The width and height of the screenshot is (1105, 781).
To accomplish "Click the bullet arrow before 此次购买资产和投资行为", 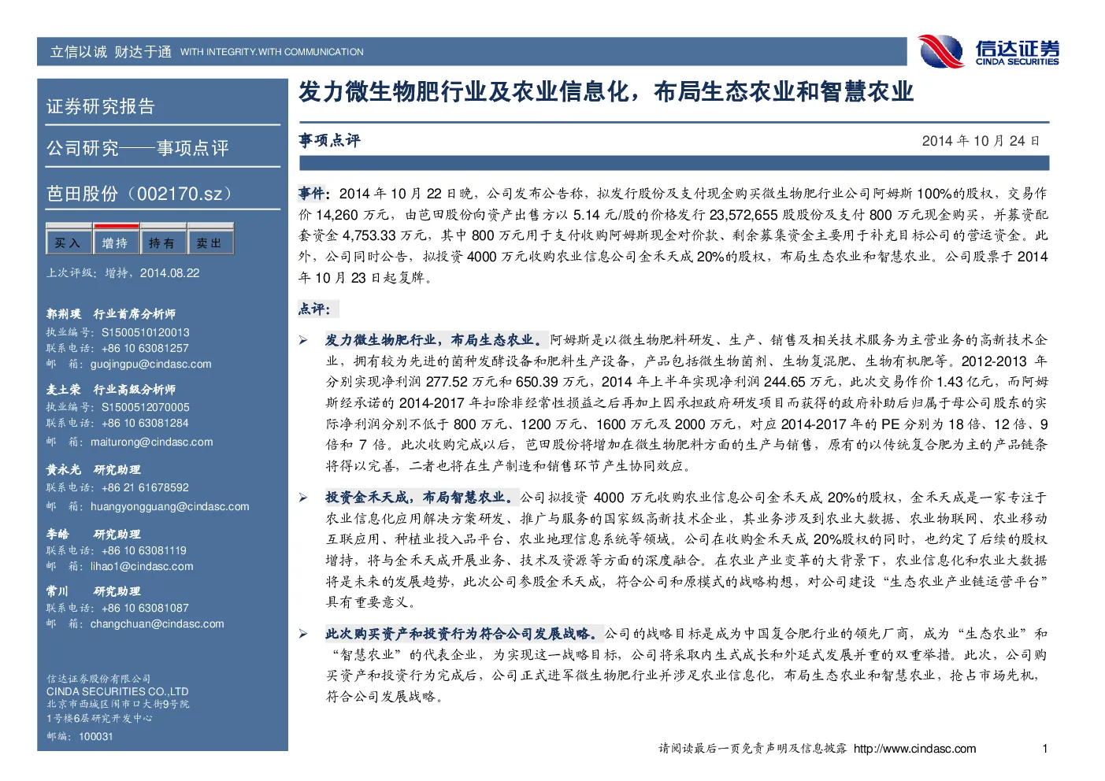I will pos(303,634).
